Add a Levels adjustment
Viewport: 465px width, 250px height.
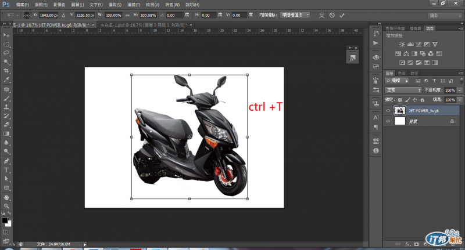[x=410, y=45]
